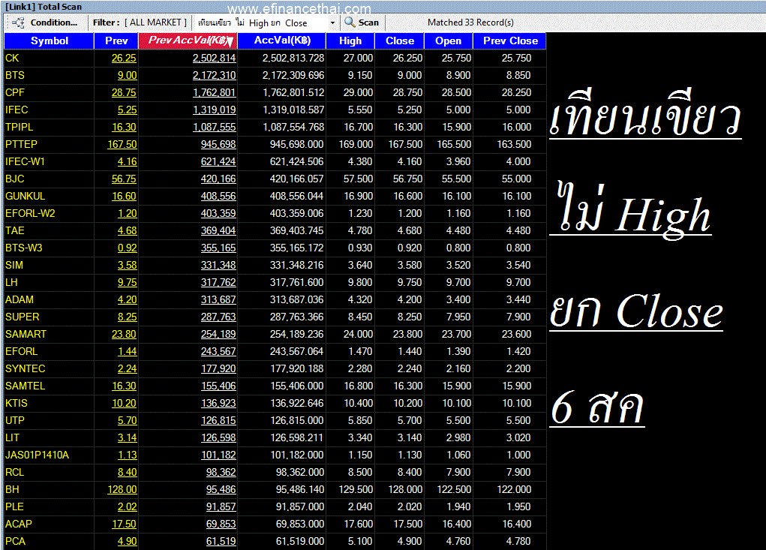This screenshot has width=766, height=550.
Task: Click Open cell 122.500
Action: coord(454,489)
